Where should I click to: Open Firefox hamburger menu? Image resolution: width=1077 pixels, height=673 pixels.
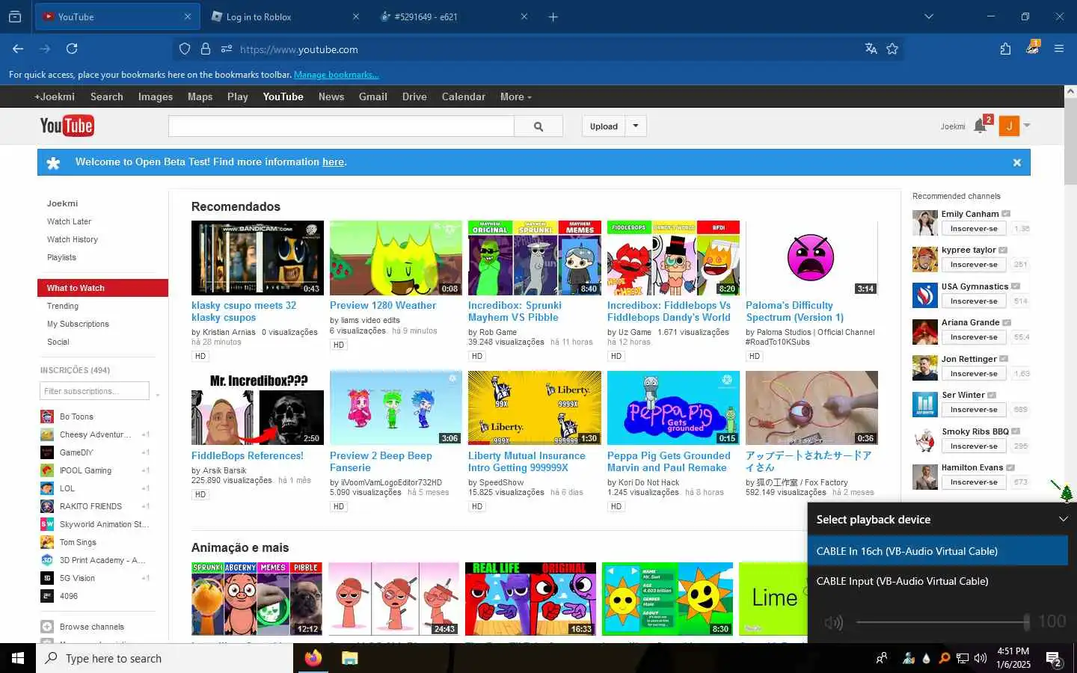[x=1059, y=49]
